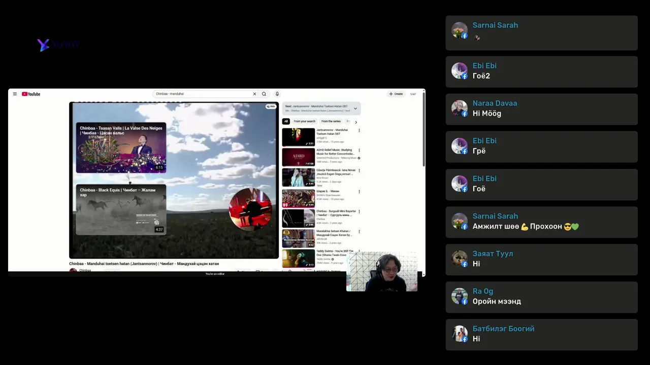Image resolution: width=650 pixels, height=365 pixels.
Task: Click the Teddy Swims video title
Action: [335, 253]
